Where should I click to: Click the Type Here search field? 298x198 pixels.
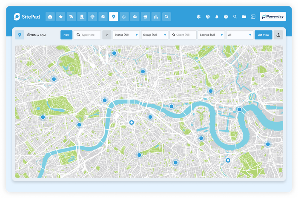point(88,35)
